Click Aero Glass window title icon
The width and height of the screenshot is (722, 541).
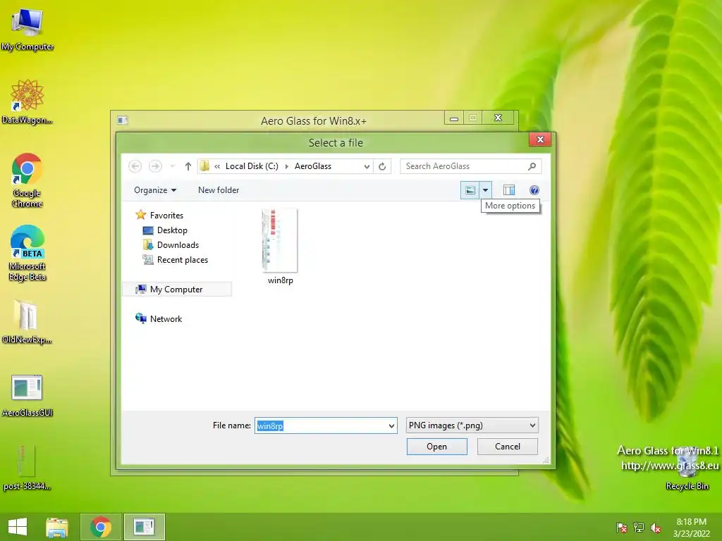[x=122, y=120]
